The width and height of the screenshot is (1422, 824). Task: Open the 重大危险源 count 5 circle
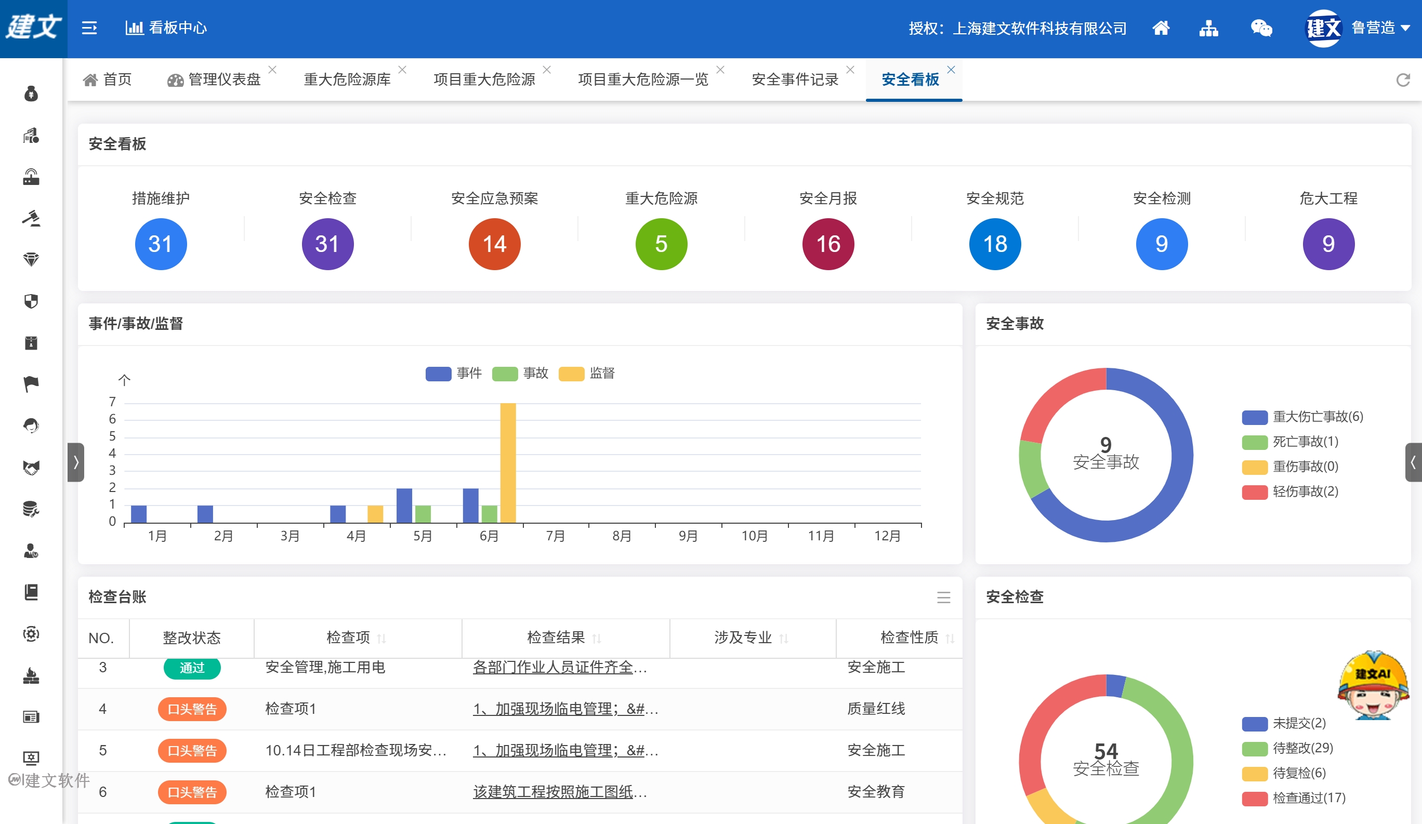(x=661, y=244)
